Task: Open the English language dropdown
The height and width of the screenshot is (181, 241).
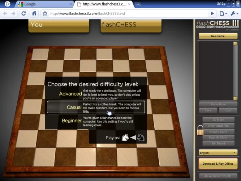Action: pos(218,153)
